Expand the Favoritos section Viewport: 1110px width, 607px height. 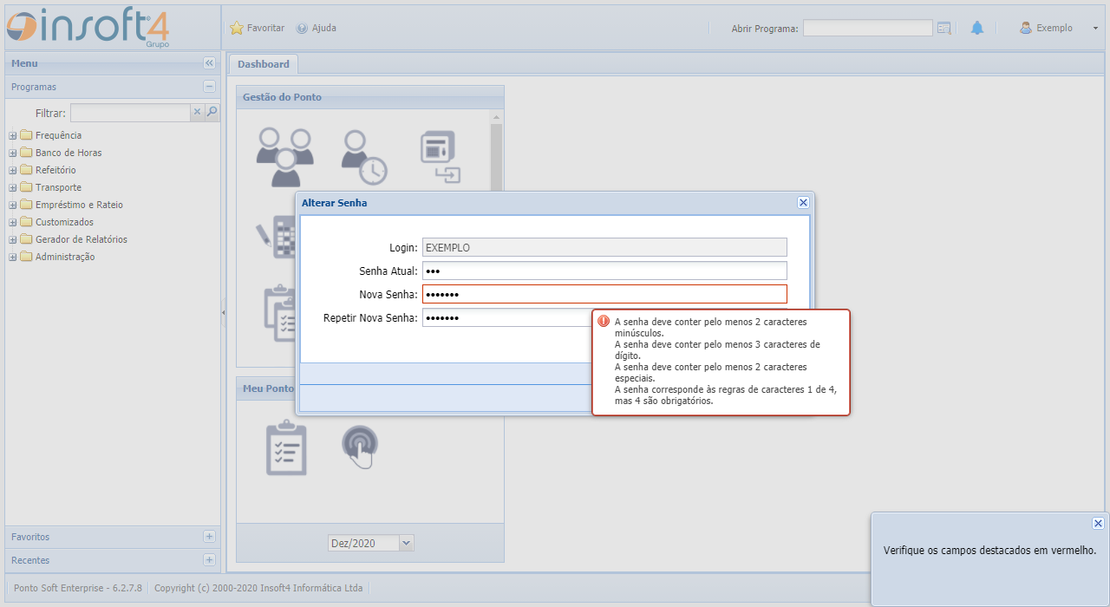coord(209,537)
